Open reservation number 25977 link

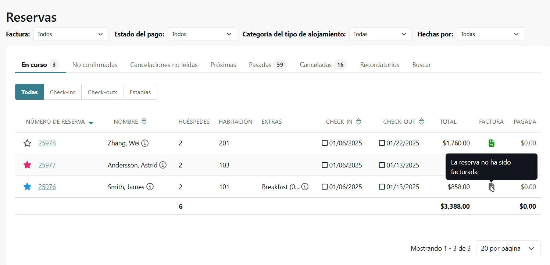click(47, 165)
